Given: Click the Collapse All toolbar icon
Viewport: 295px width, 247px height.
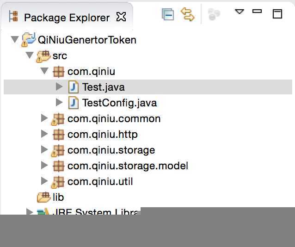Looking at the screenshot, I should (168, 14).
